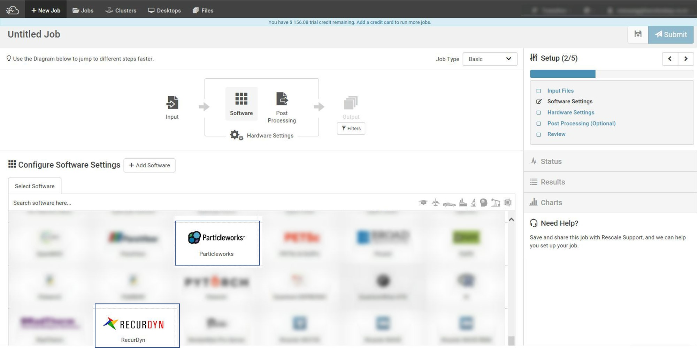Viewport: 697px width, 348px height.
Task: Check the Hardware Settings step checkbox
Action: 538,112
